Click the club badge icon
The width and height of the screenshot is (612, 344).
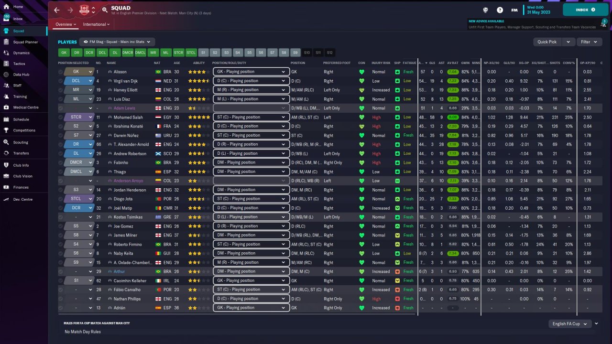[x=85, y=10]
